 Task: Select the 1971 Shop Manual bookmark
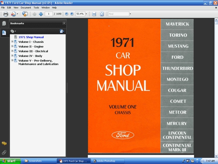(x=31, y=37)
